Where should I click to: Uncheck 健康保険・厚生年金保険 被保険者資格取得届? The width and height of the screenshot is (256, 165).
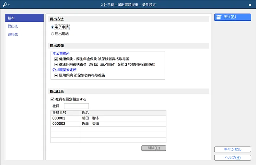(56, 59)
